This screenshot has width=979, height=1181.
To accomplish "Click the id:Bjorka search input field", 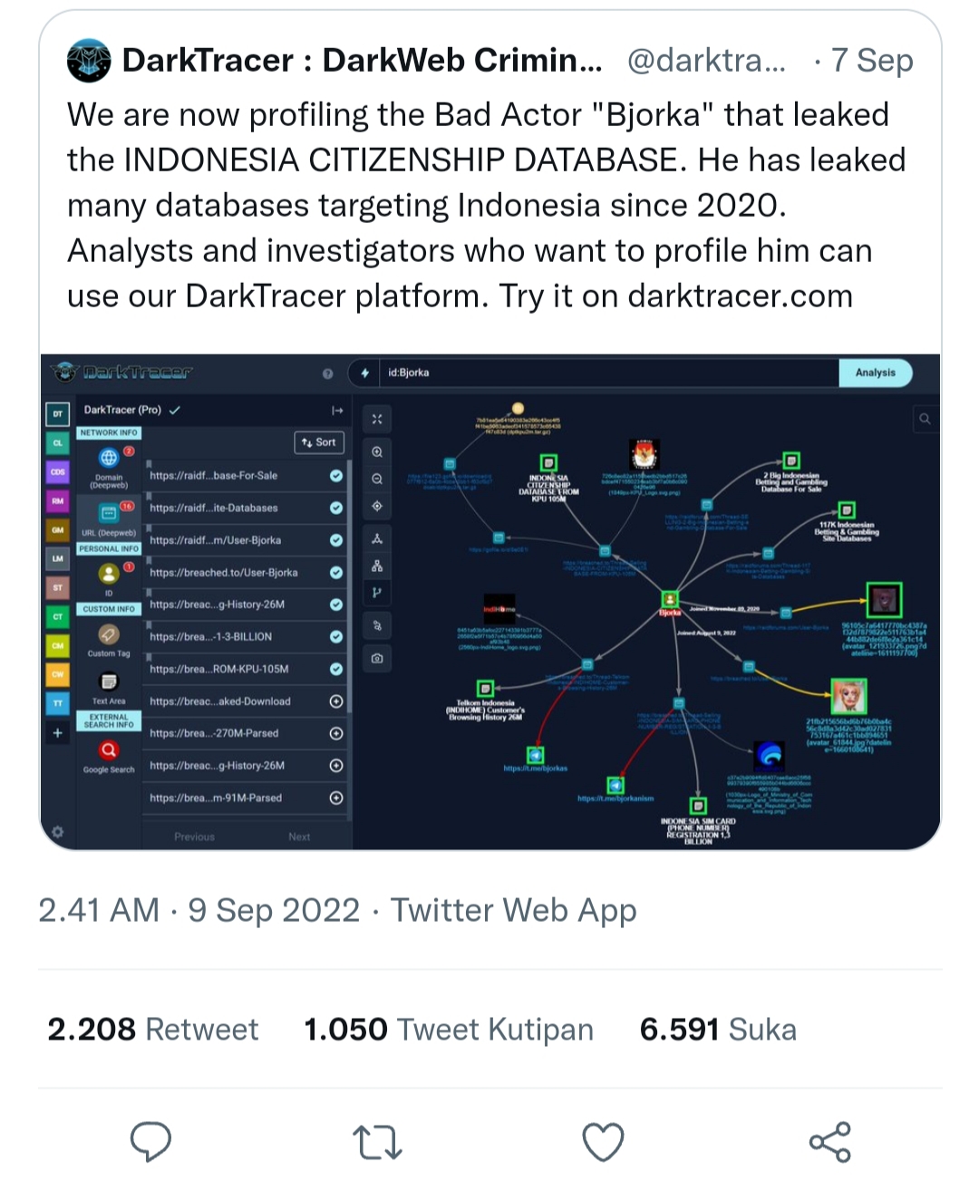I will click(x=607, y=373).
